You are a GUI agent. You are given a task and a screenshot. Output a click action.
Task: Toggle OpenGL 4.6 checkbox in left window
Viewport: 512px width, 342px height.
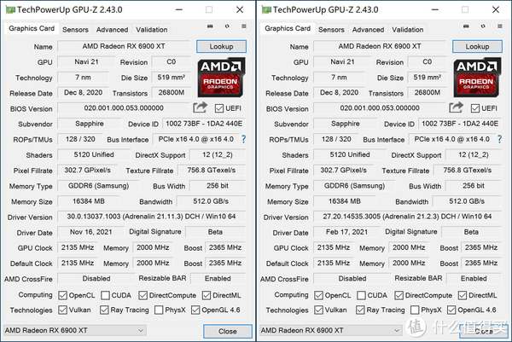(195, 310)
